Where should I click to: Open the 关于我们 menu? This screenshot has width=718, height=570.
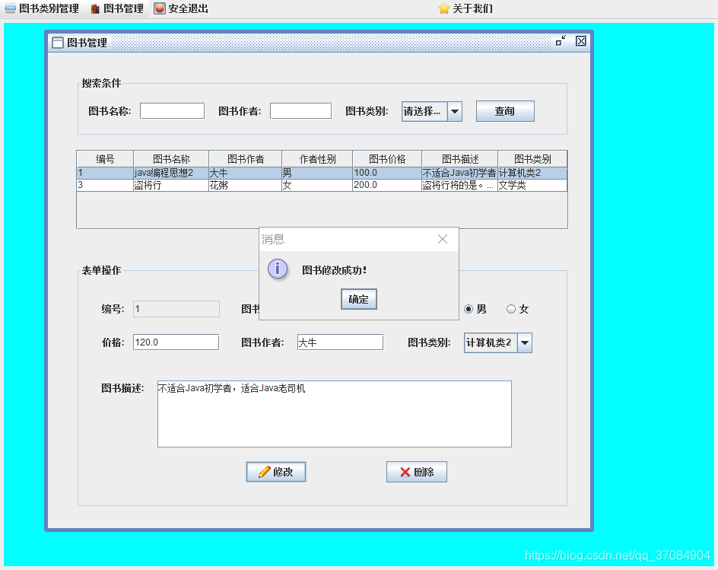[x=465, y=8]
